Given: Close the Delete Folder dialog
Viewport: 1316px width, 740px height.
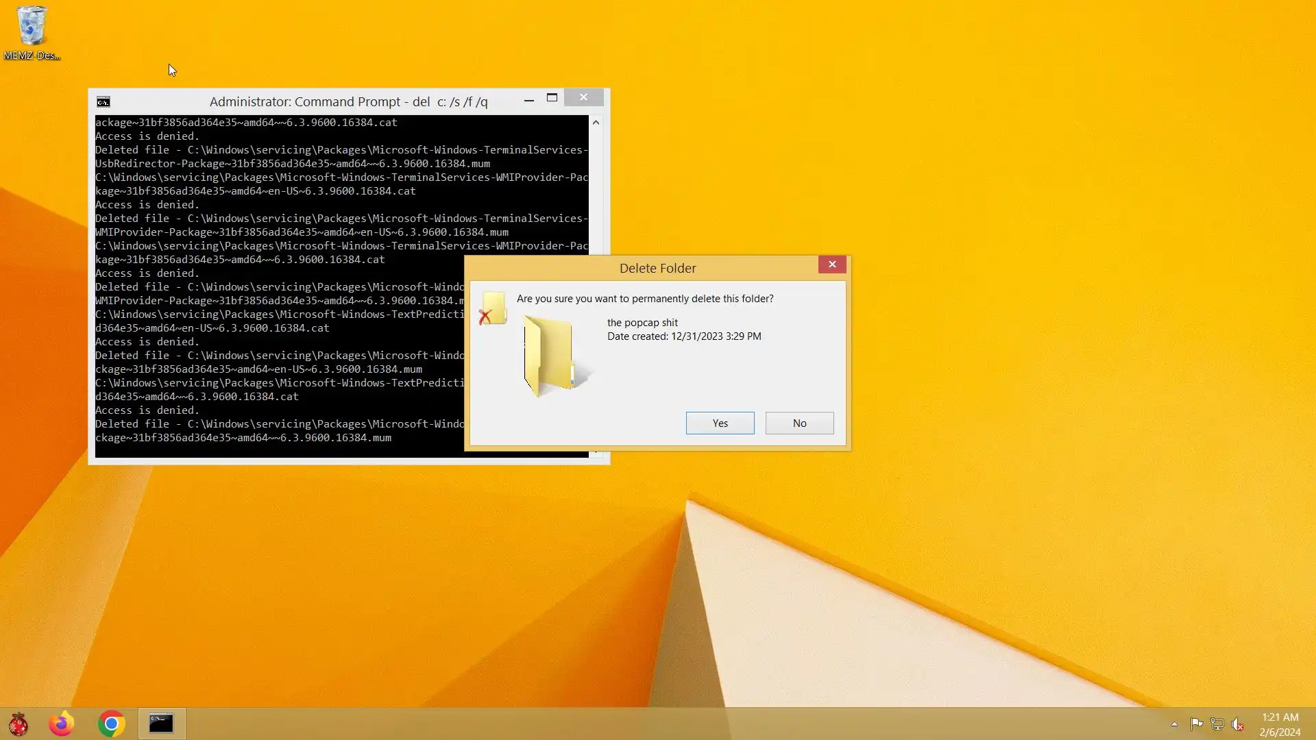Looking at the screenshot, I should [x=832, y=264].
